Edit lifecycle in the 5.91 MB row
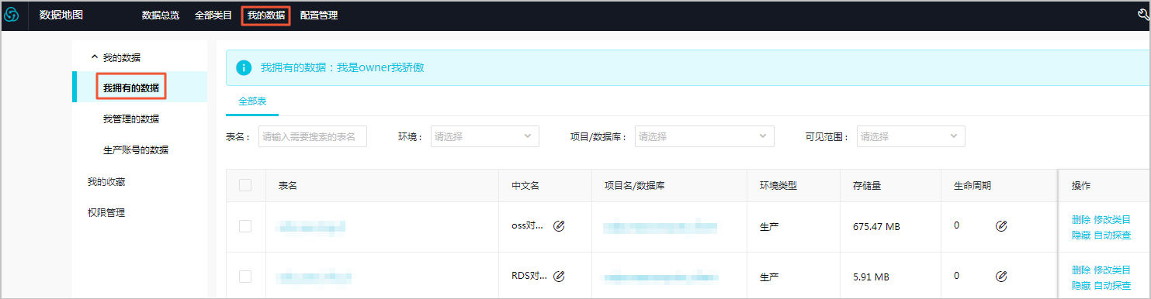Viewport: 1151px width, 299px height. [1001, 276]
